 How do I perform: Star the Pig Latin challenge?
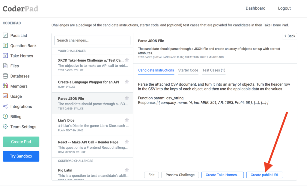[127, 170]
